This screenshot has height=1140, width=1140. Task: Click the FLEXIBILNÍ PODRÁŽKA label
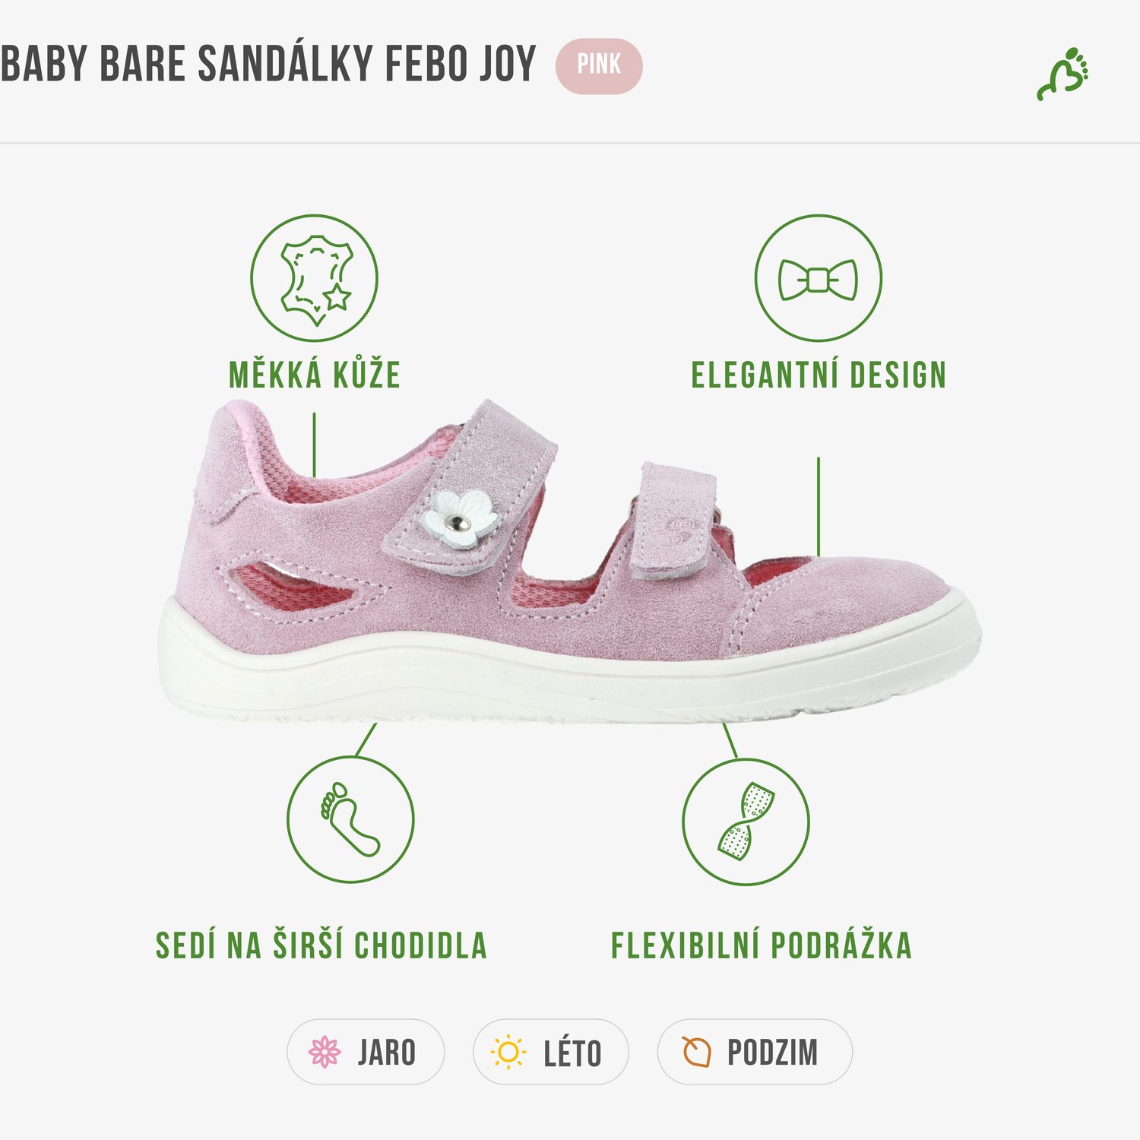coord(762,945)
